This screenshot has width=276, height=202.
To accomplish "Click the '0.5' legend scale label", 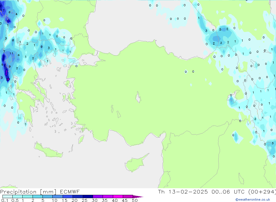I will tap(15, 200).
